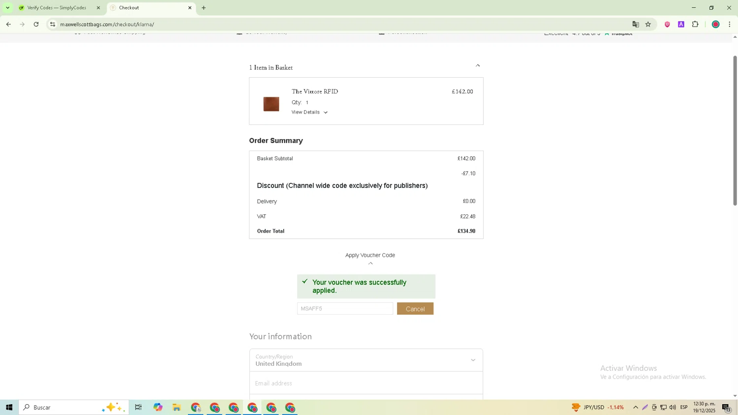This screenshot has height=415, width=738.
Task: Click the MSAFF5 voucher code field
Action: (x=345, y=309)
